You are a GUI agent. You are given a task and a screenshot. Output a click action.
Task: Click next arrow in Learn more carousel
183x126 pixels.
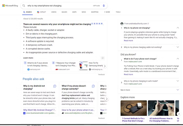click(105, 66)
